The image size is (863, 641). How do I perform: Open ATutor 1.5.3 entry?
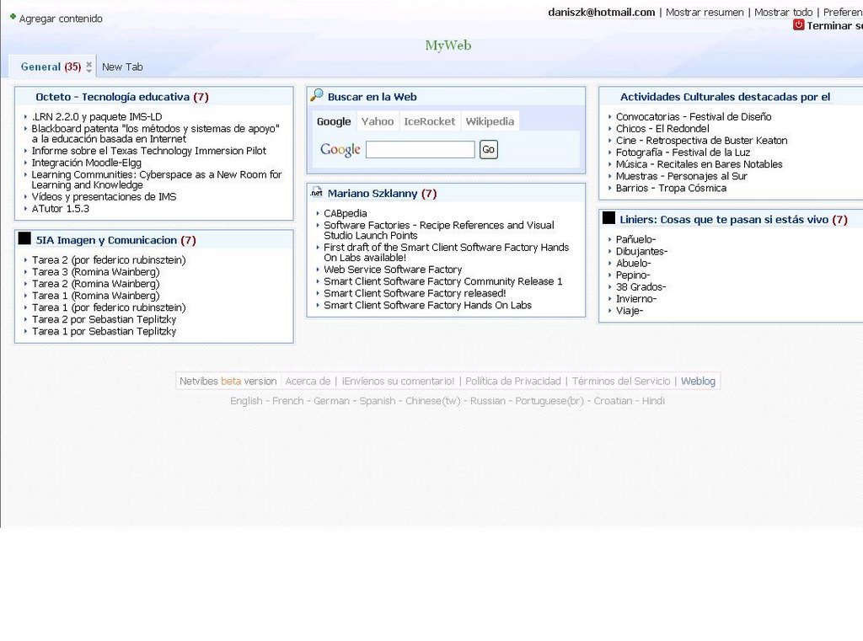coord(61,209)
